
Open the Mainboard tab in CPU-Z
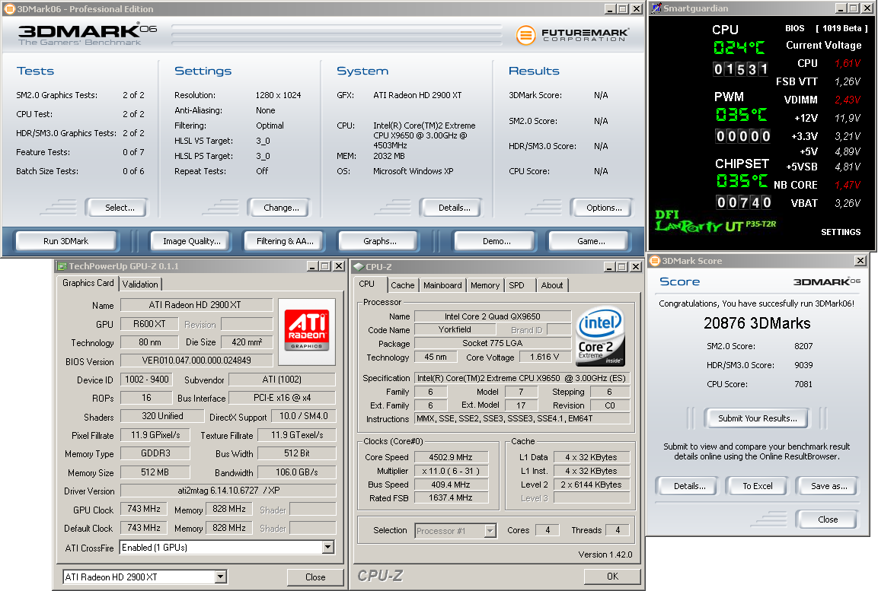442,285
